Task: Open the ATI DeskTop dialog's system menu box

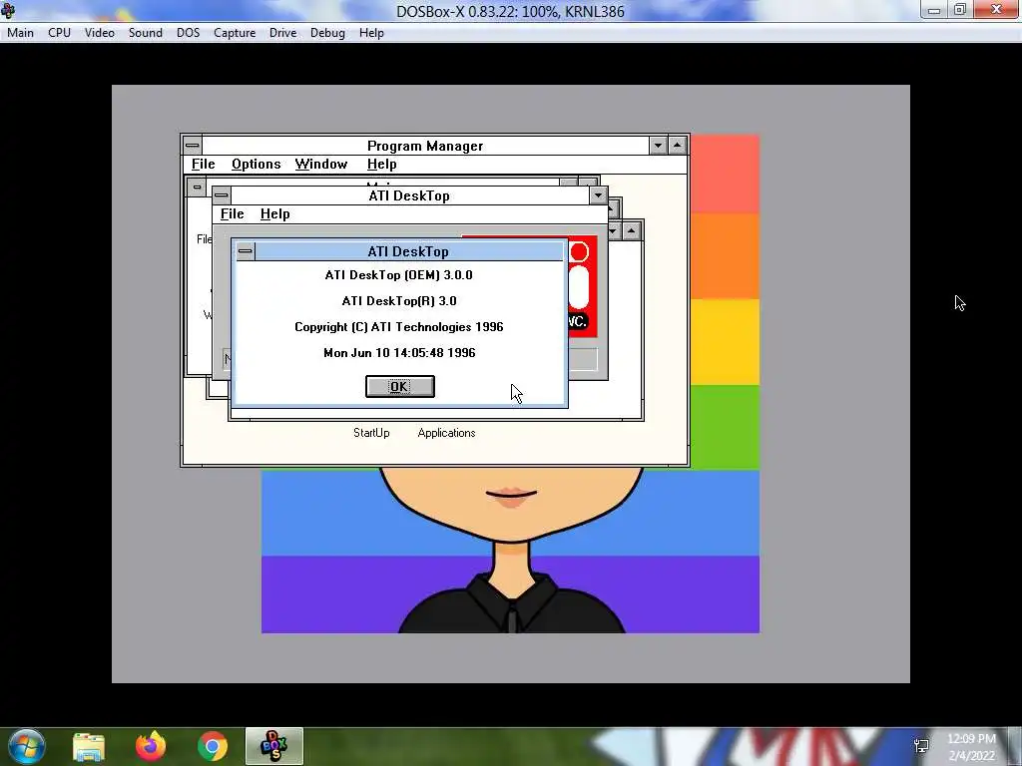Action: (246, 251)
